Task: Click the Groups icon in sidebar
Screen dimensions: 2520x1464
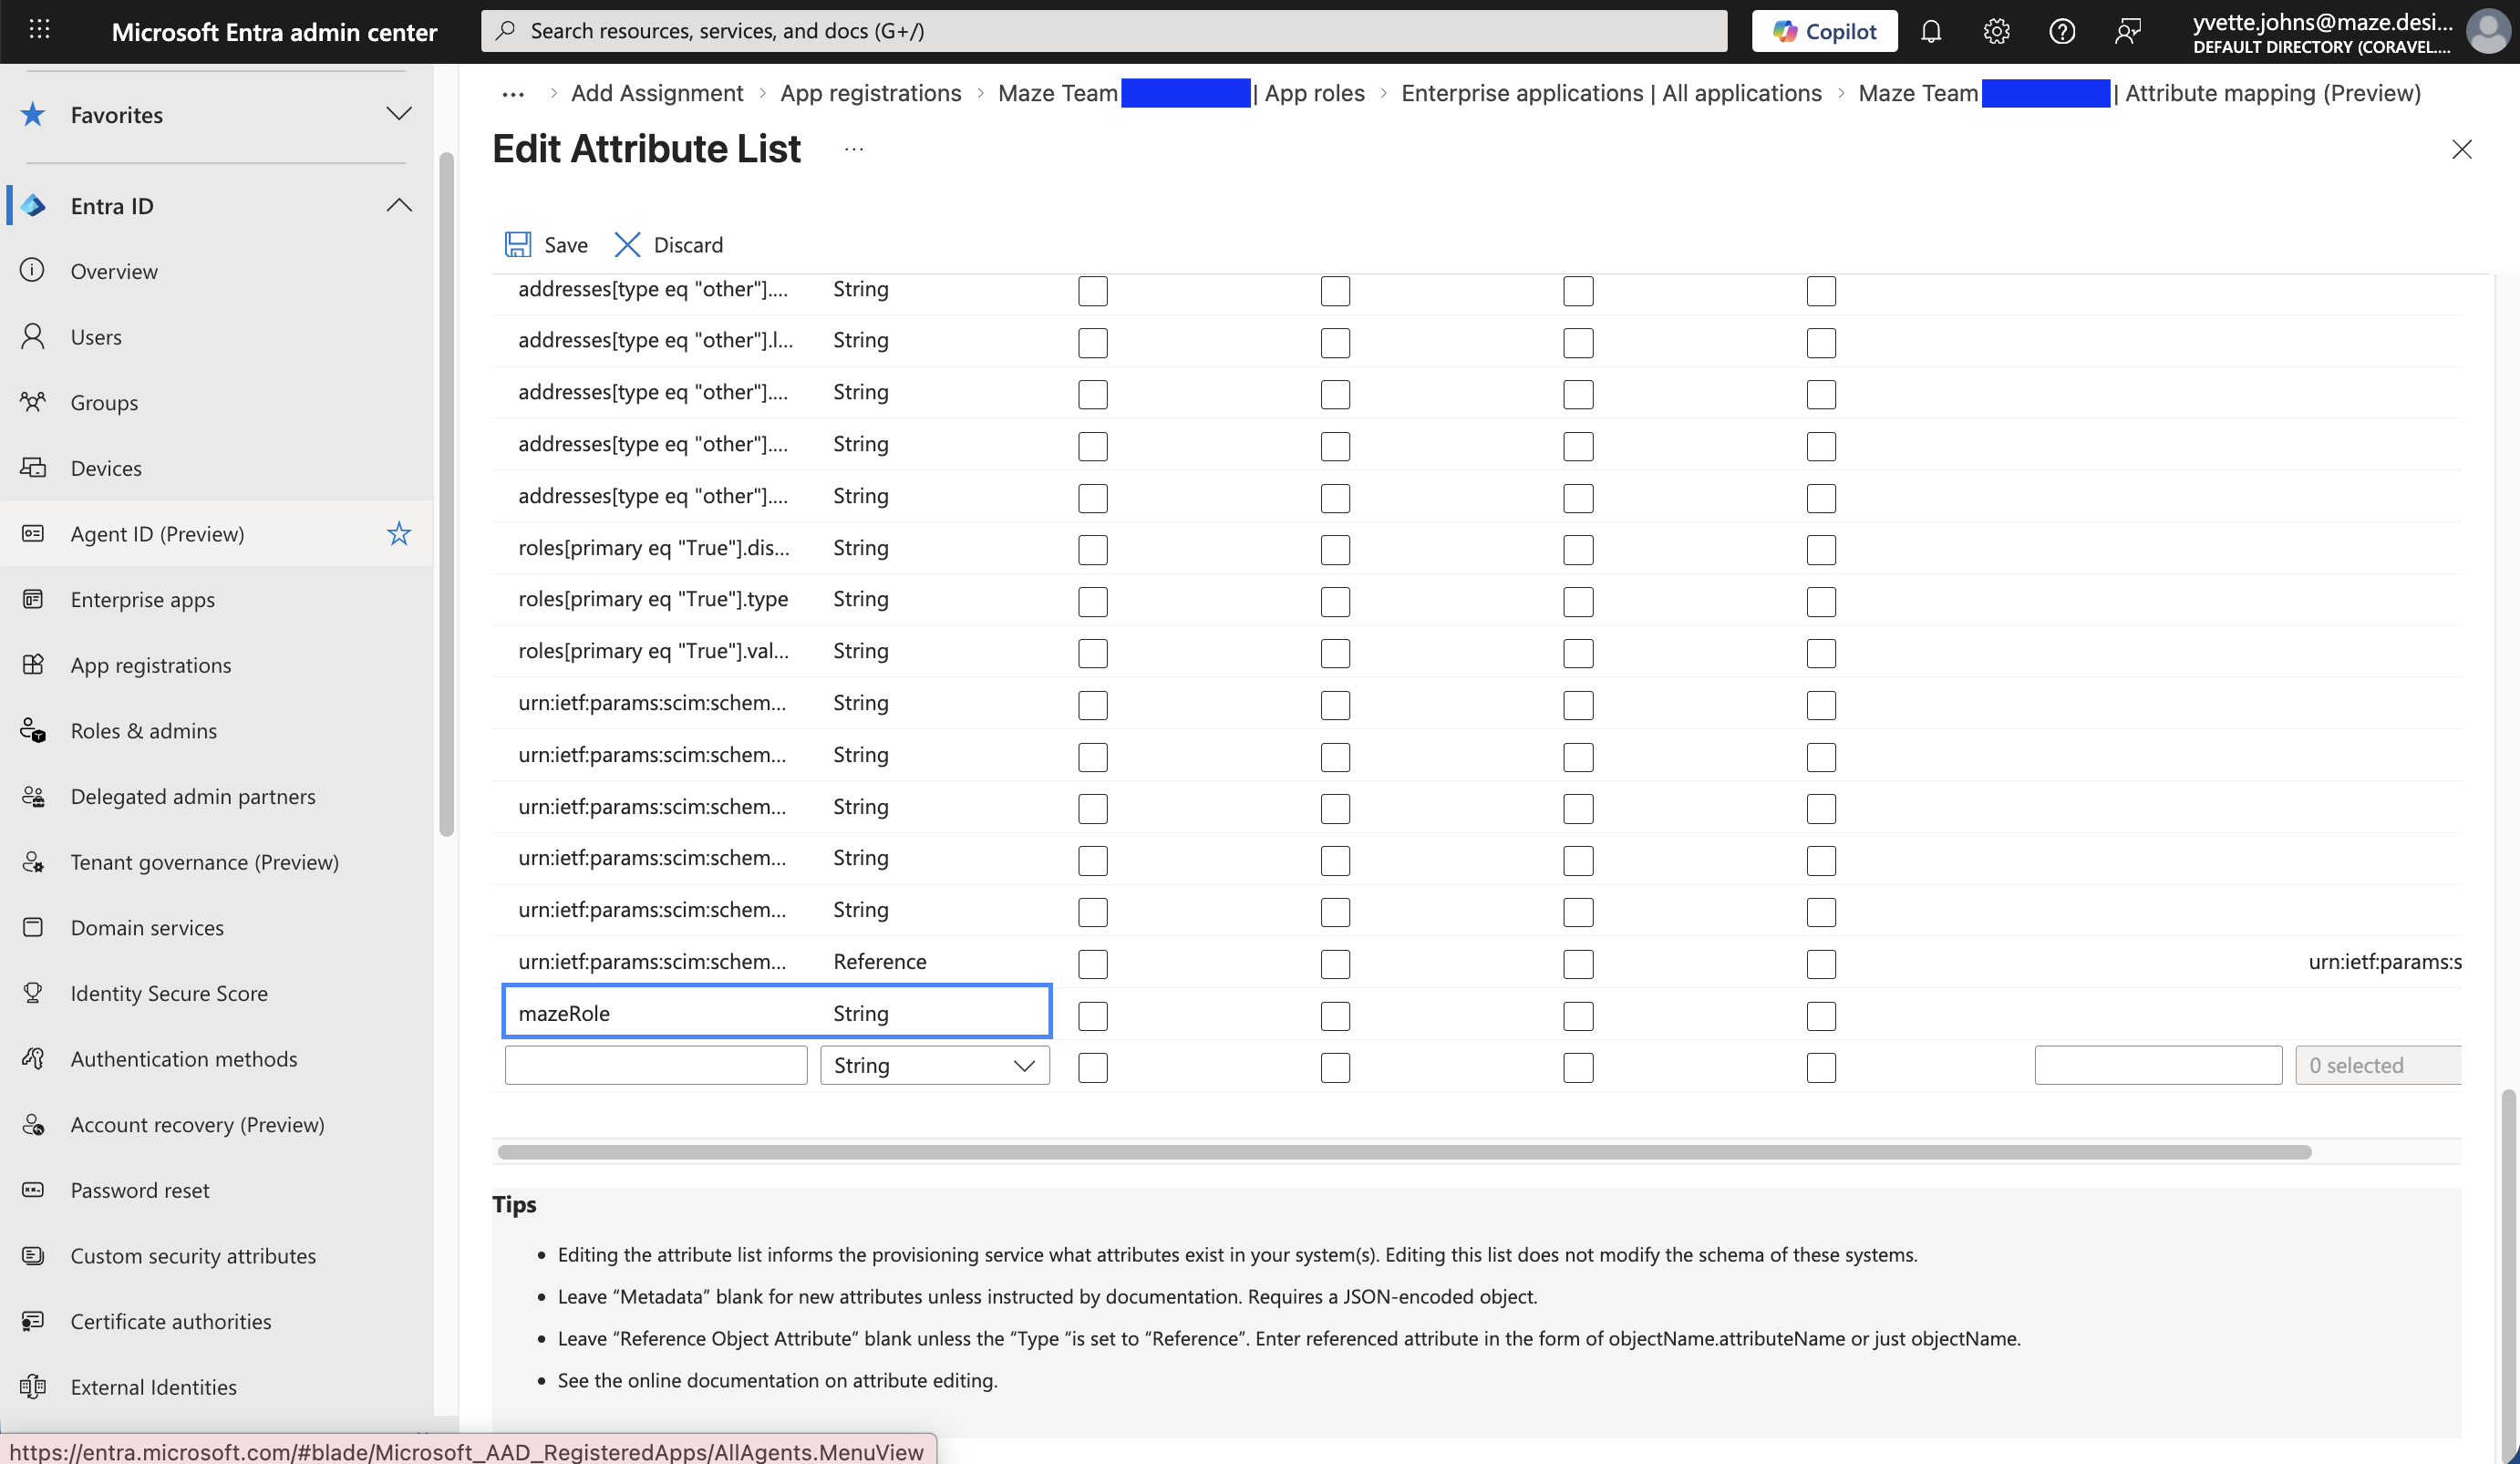Action: (33, 402)
